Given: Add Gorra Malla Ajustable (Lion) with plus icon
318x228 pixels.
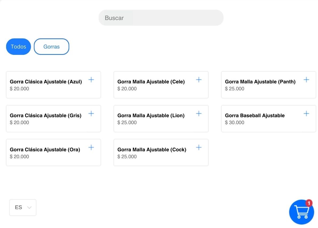Looking at the screenshot, I should (x=199, y=113).
